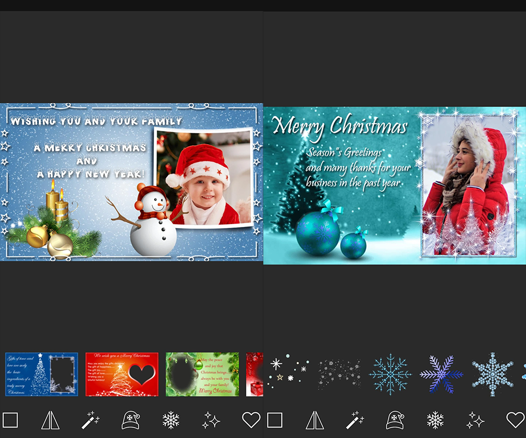Open the magic wand effects tool

(x=90, y=419)
